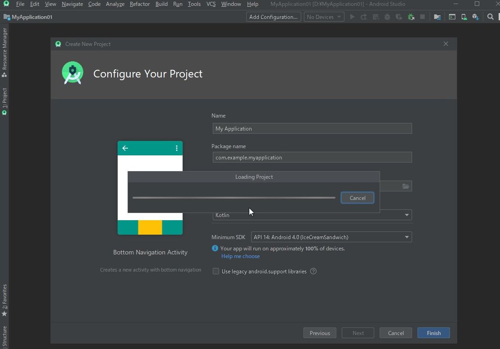Cancel the Loading Project dialog

click(357, 198)
